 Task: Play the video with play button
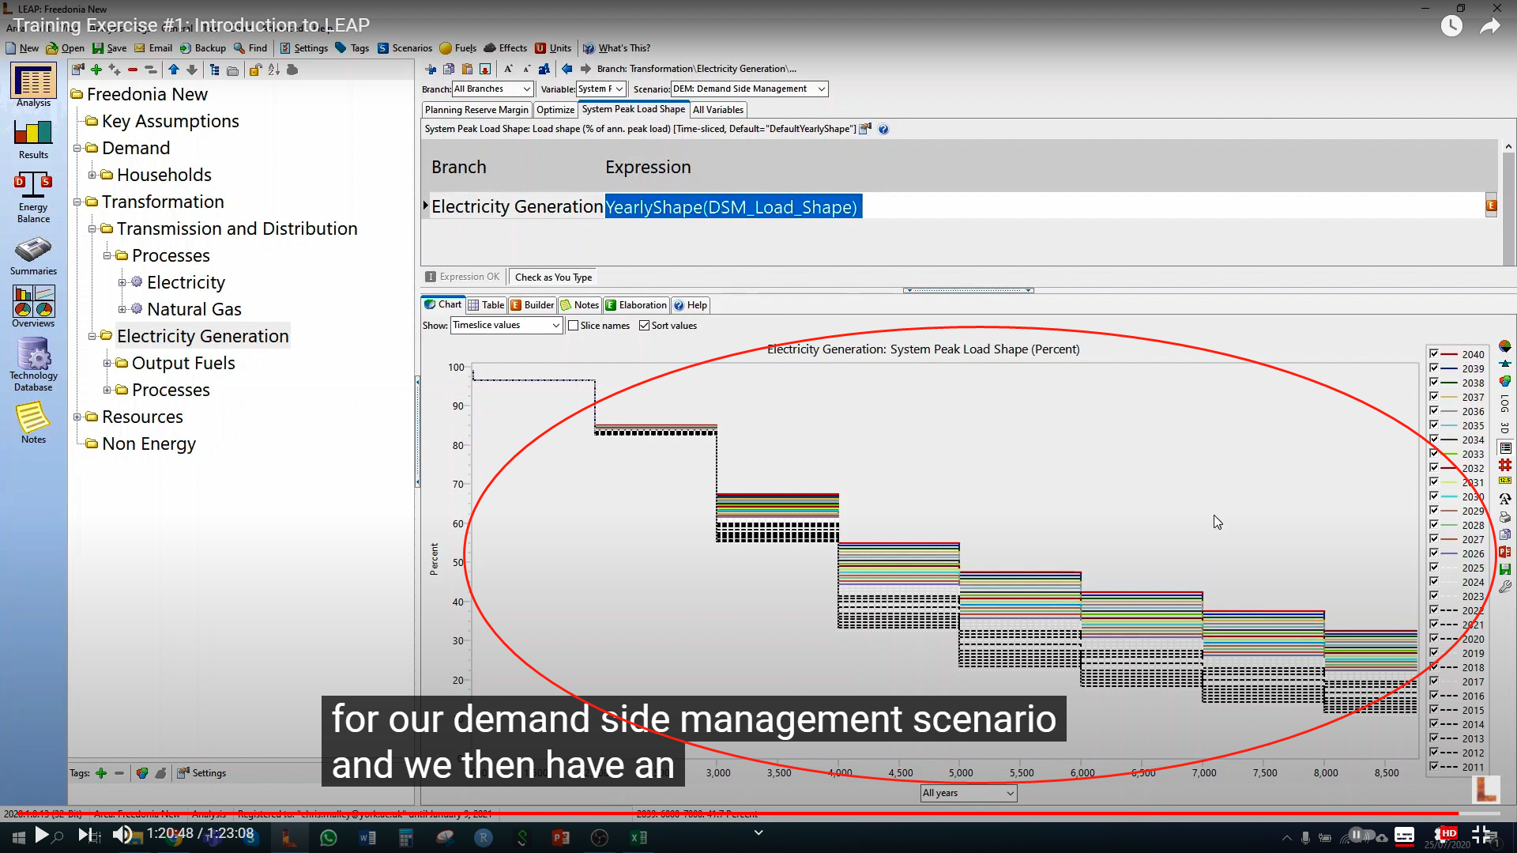[42, 834]
